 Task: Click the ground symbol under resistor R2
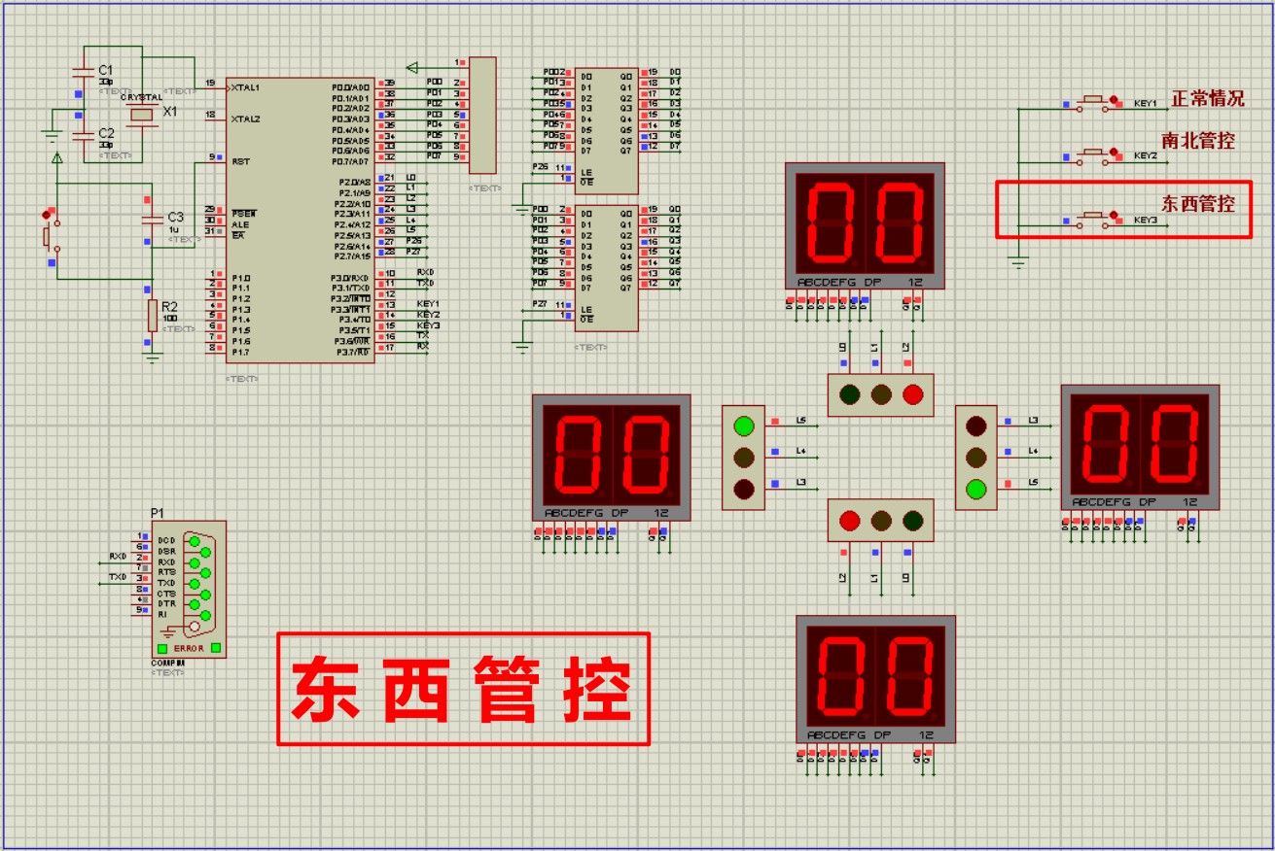point(152,357)
